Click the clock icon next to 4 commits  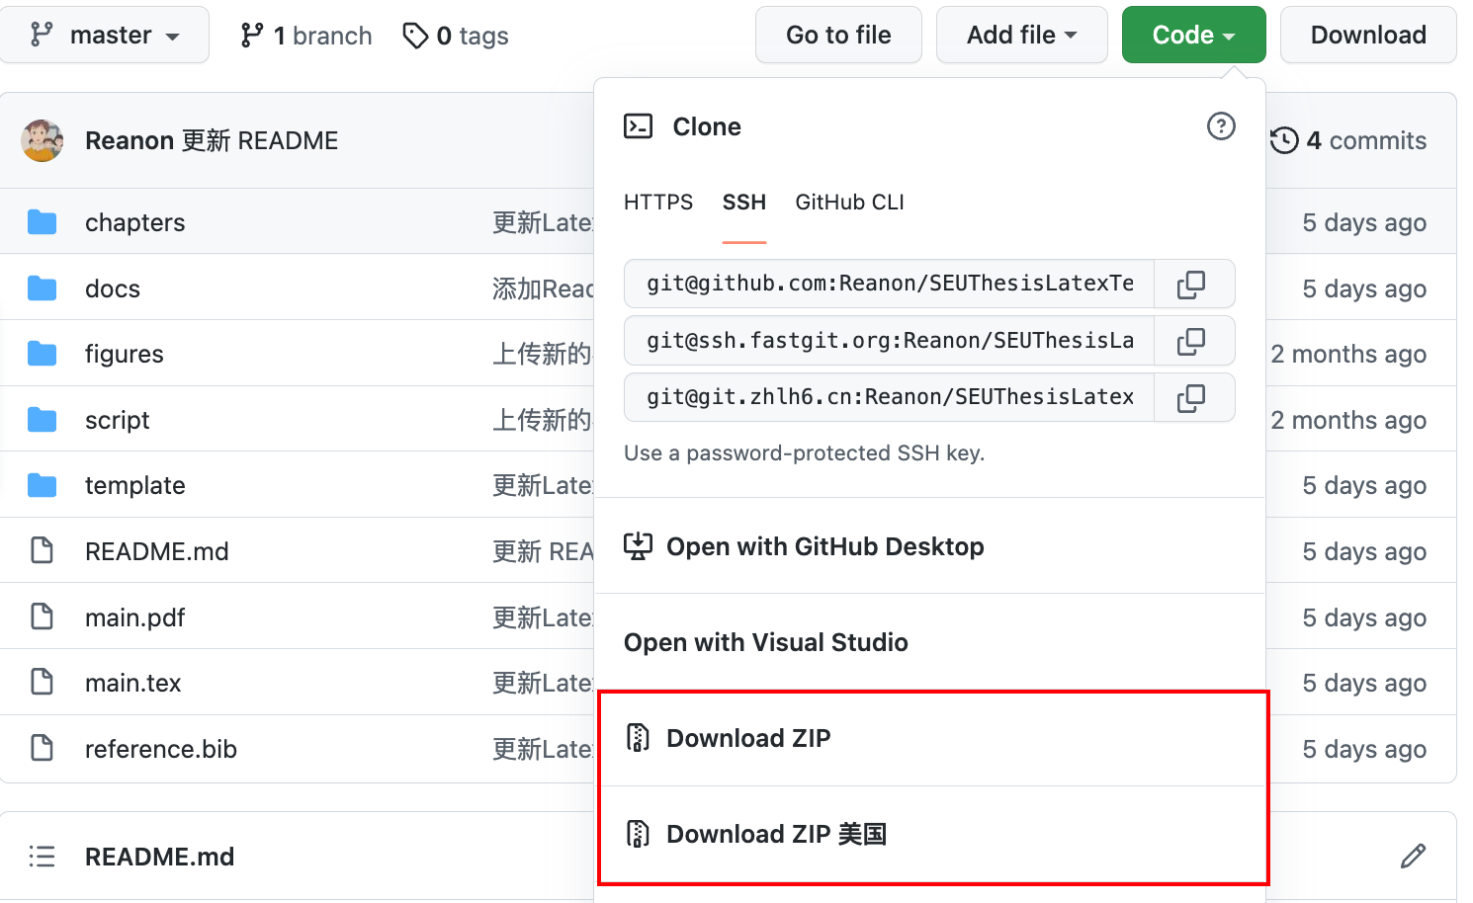tap(1283, 140)
